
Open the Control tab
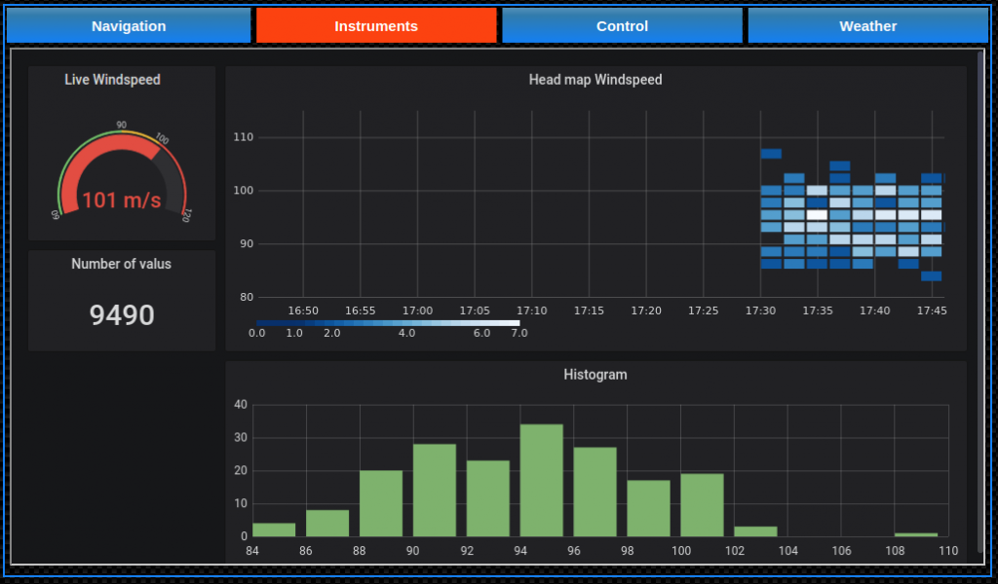pyautogui.click(x=622, y=26)
